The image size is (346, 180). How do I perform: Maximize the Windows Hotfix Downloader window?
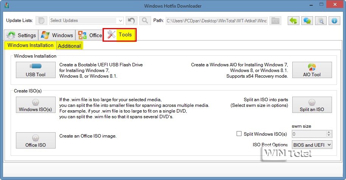coord(321,5)
